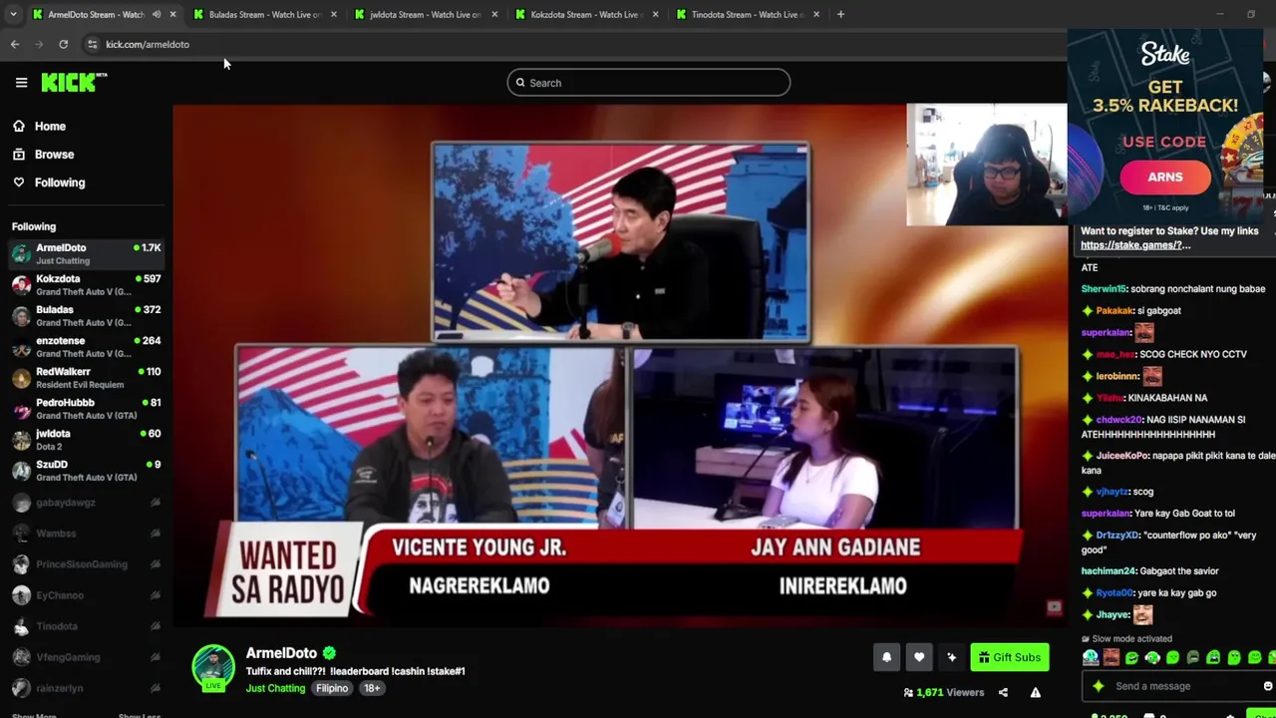Switch to jwldota Stream browser tab

pyautogui.click(x=426, y=15)
